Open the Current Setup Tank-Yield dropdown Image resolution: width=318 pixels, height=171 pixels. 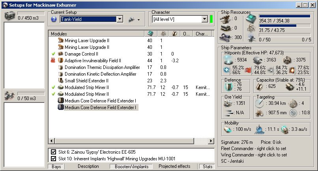(120, 19)
